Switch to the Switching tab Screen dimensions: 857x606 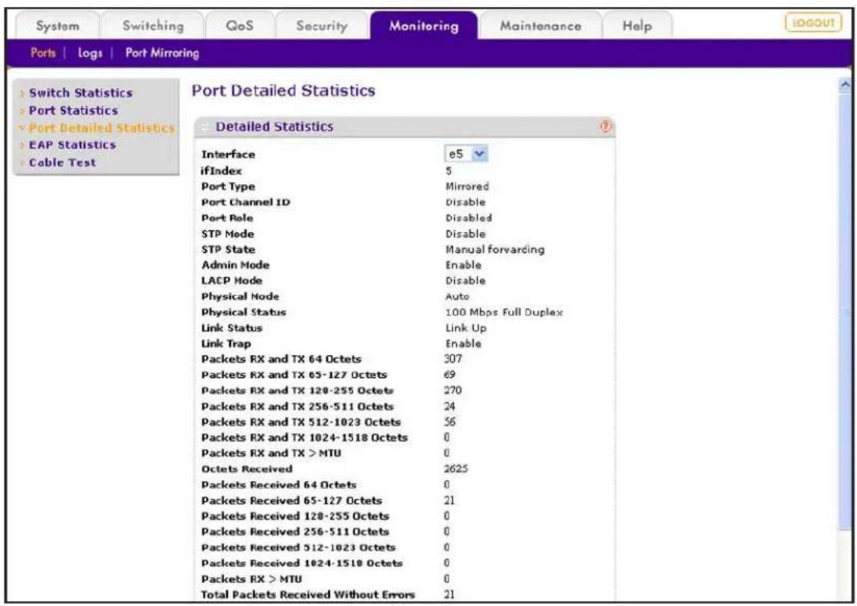click(152, 26)
